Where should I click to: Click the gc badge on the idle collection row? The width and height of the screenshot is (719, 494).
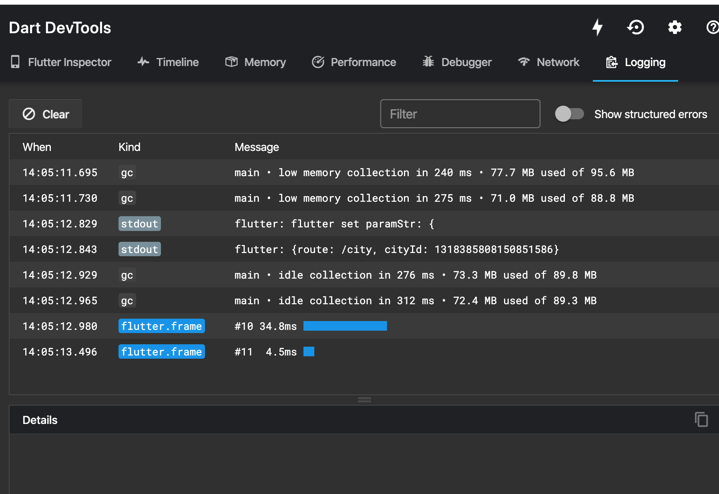pyautogui.click(x=127, y=275)
